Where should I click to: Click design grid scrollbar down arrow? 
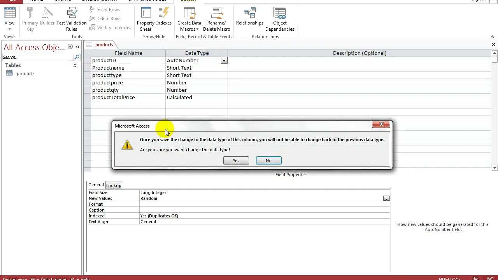(494, 168)
